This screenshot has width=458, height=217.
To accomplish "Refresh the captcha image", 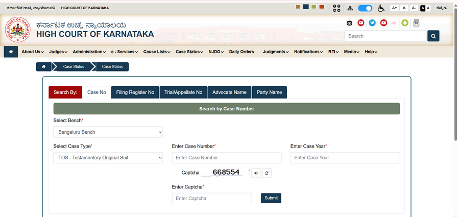I will 267,173.
